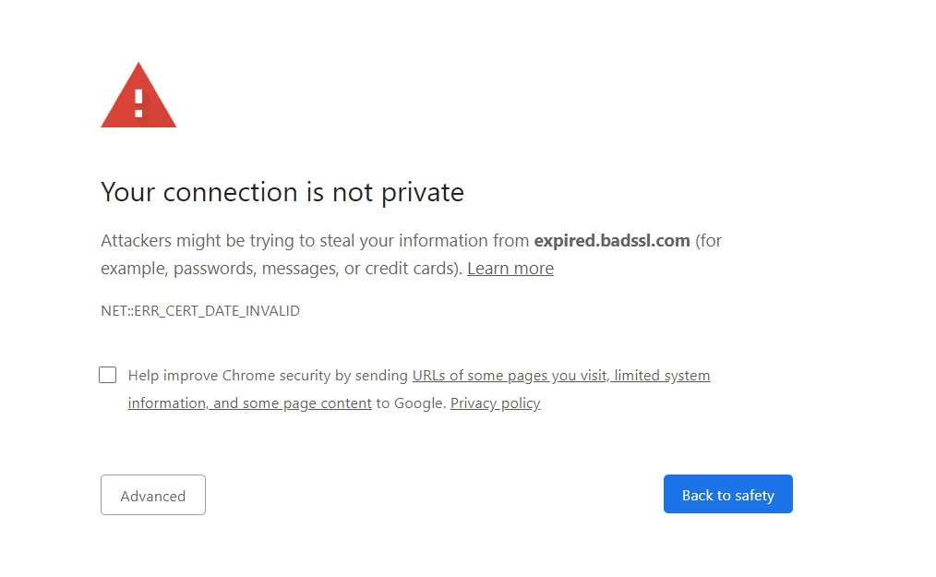Click the white exclamation mark in the triangle
The image size is (936, 577).
(138, 103)
